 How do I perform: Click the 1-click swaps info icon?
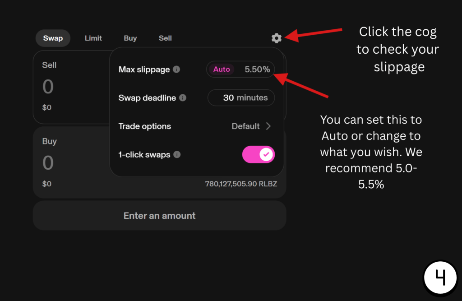(x=177, y=154)
